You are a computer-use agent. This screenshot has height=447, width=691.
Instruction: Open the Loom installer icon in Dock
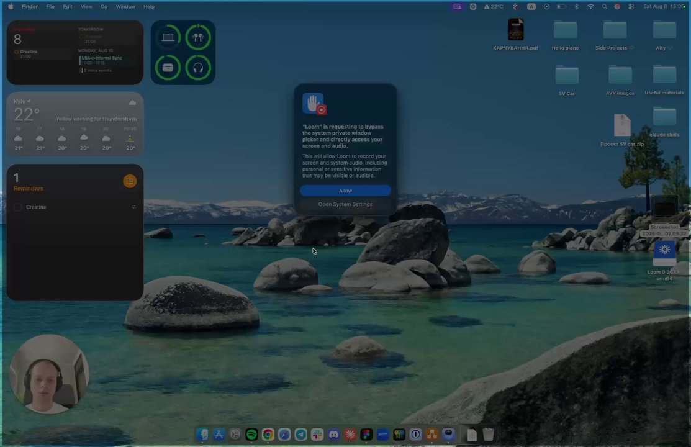pos(448,435)
